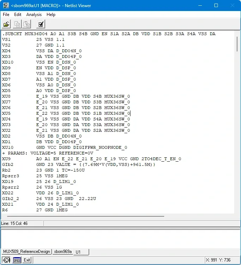Image resolution: width=241 pixels, height=265 pixels.
Task: Click the Copy toolbar icon
Action: (17, 24)
